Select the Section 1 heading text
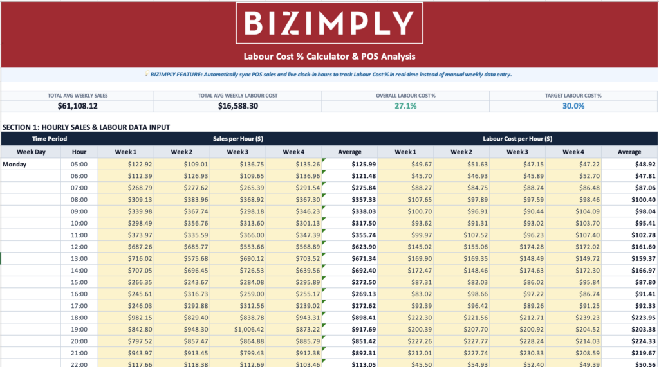 86,127
